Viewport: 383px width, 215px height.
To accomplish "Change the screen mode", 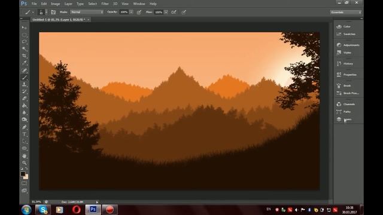I will click(x=24, y=191).
